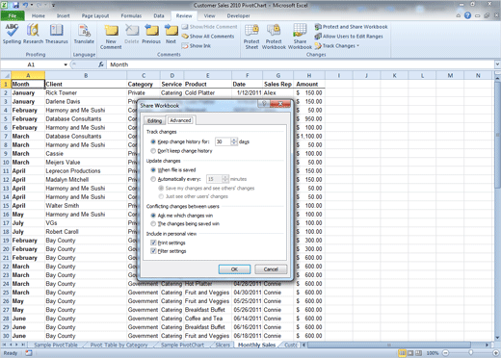Open the Thesaurus tool
Viewport: 501px width, 358px height.
click(57, 34)
